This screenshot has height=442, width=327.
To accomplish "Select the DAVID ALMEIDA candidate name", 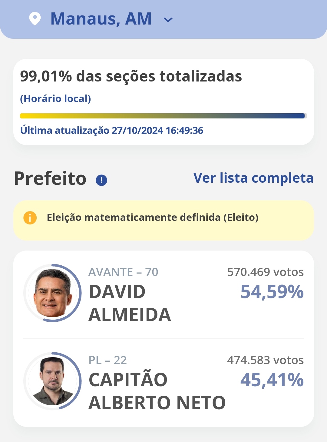I will click(x=130, y=303).
